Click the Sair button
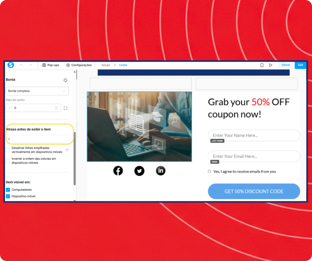Screen dimensions: 312x261 pos(300,65)
